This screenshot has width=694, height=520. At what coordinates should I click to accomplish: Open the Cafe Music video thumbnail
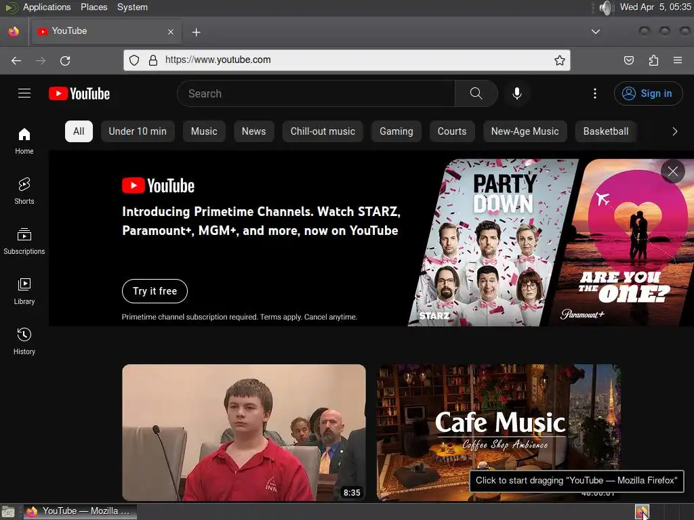coord(498,433)
